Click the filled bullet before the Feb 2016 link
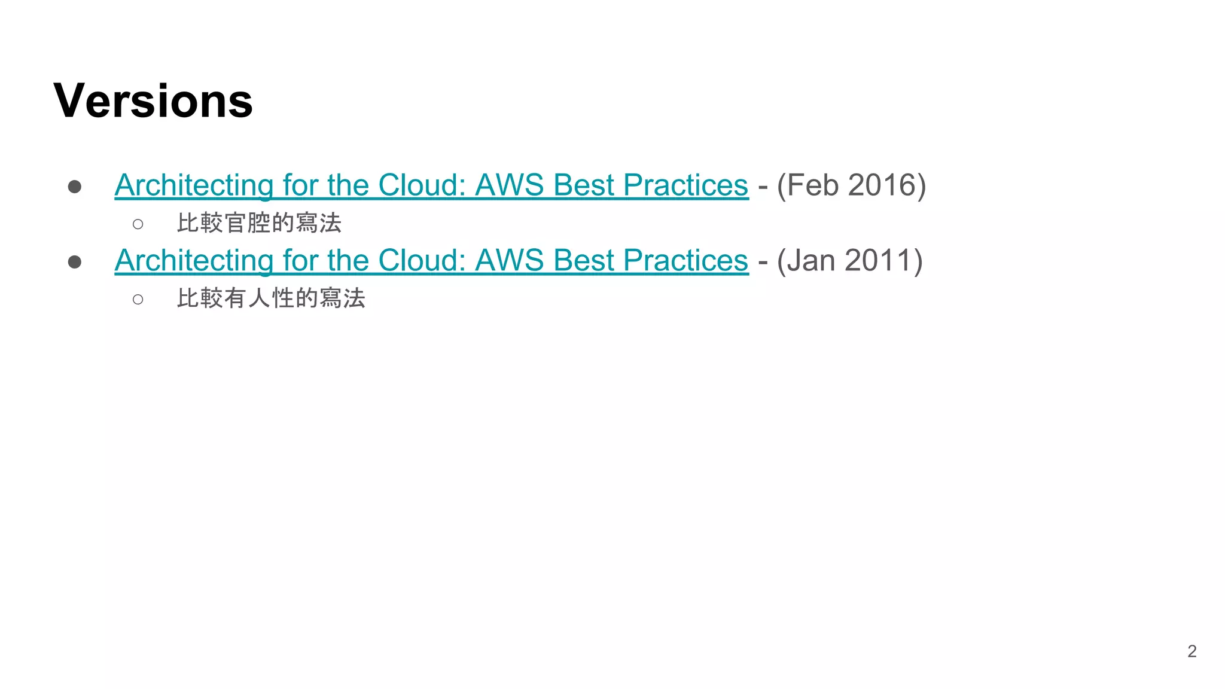This screenshot has width=1225, height=689. (75, 187)
